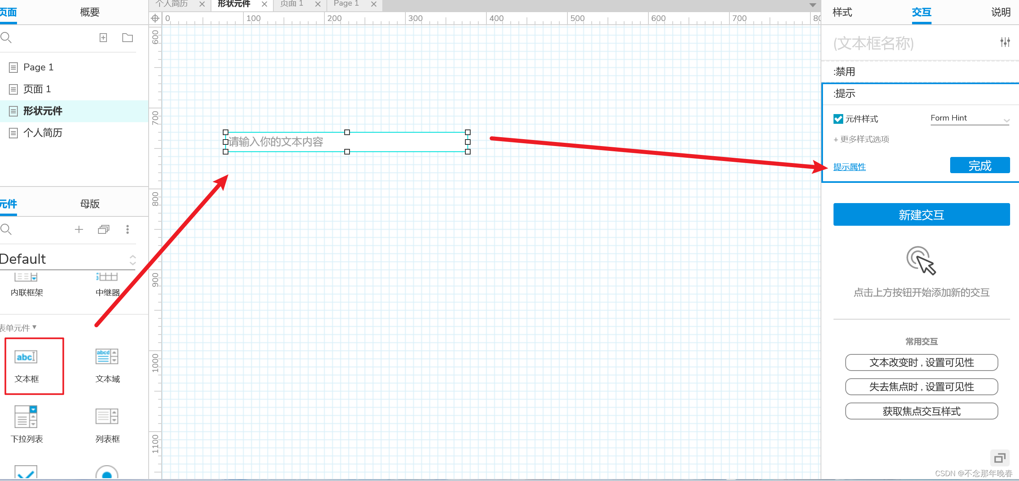Click the add library plus icon
The image size is (1019, 481).
click(x=79, y=229)
